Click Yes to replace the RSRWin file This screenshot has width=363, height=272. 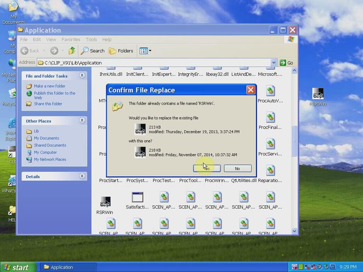pos(207,168)
